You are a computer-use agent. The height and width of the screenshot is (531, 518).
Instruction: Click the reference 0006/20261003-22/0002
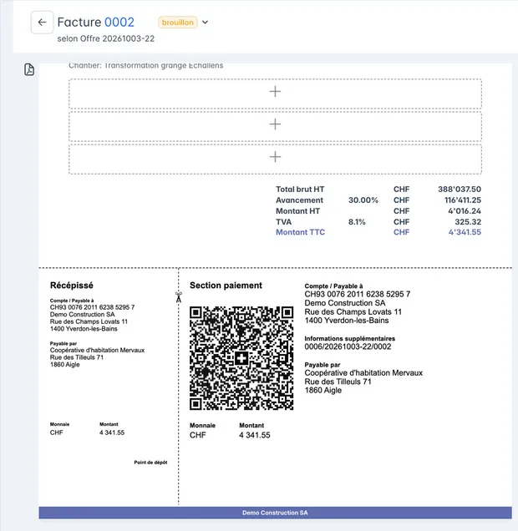click(x=348, y=346)
